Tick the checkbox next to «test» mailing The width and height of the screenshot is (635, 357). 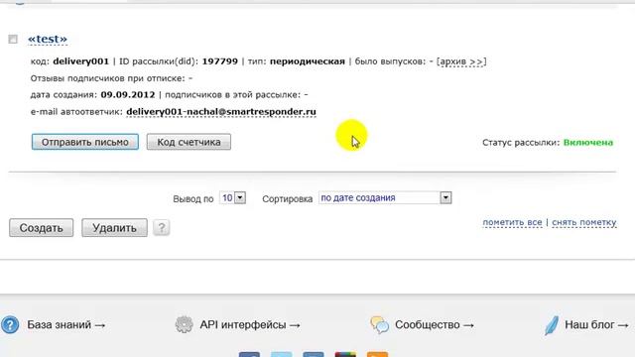point(13,40)
